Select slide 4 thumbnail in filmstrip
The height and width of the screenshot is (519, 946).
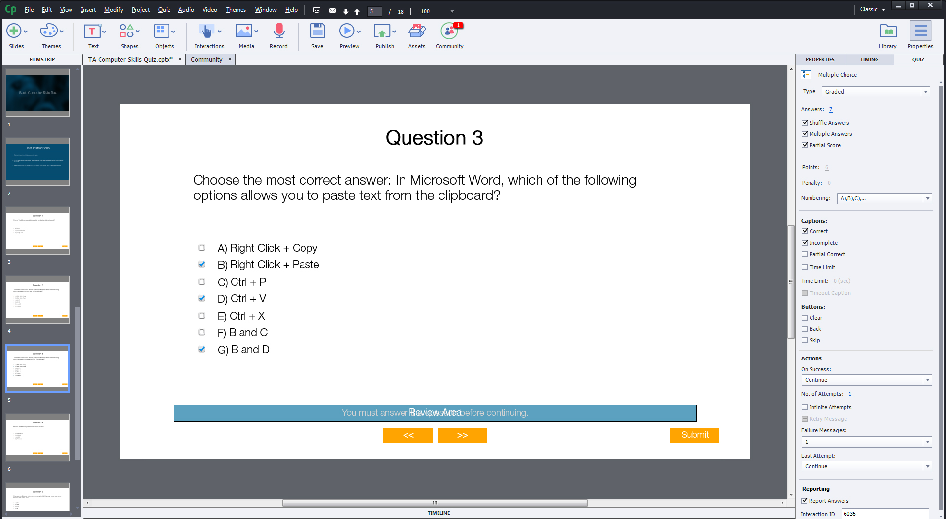pos(38,299)
